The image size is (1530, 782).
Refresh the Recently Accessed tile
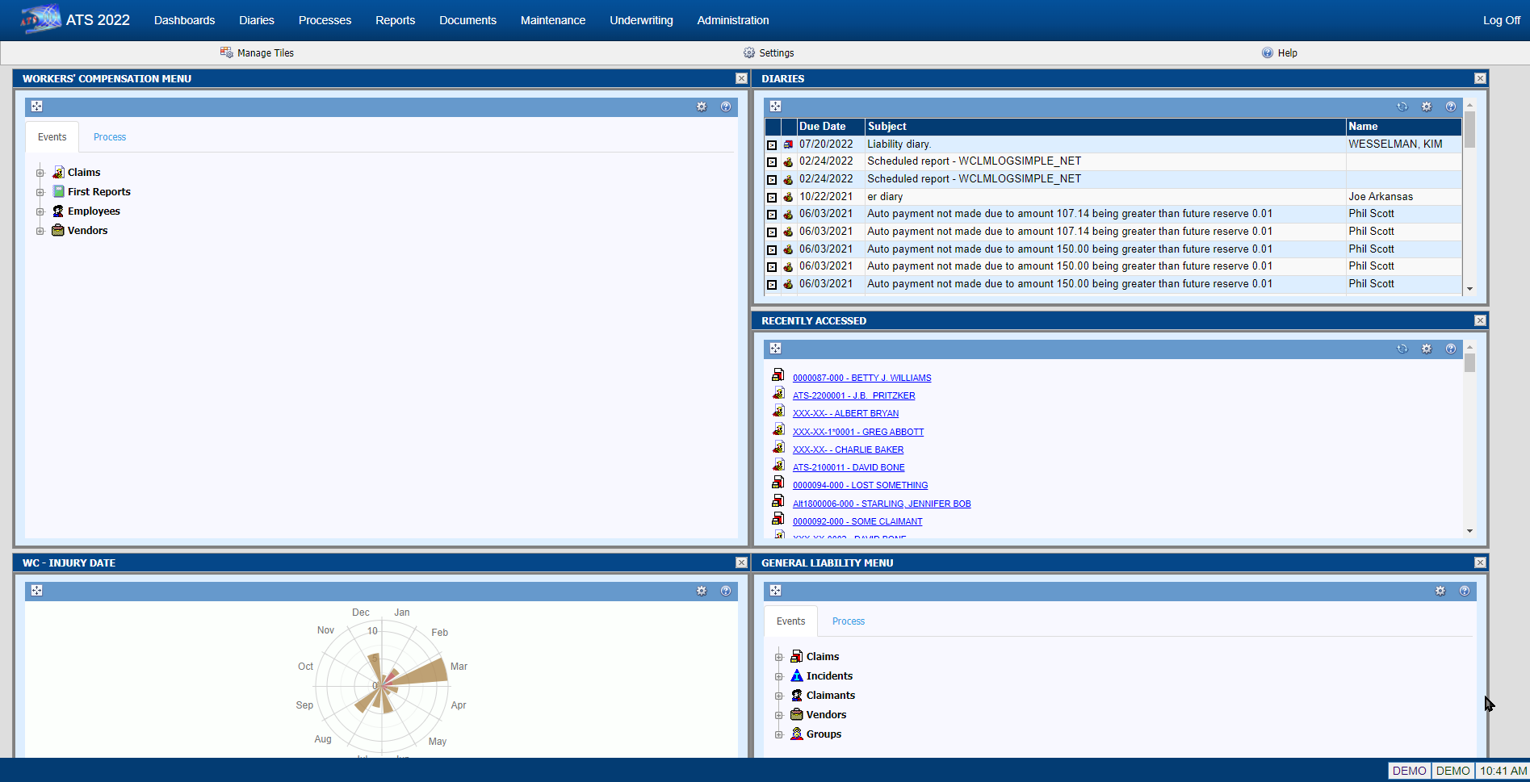click(x=1402, y=349)
